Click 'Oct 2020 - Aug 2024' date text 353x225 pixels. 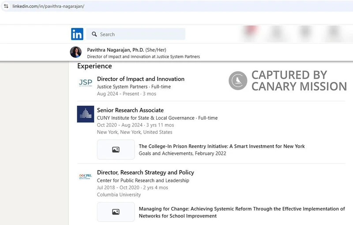point(120,125)
